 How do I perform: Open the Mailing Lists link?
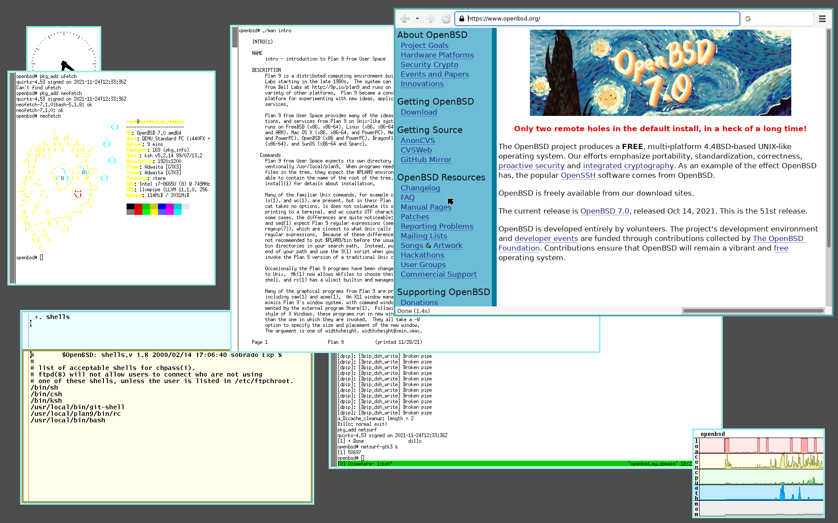click(x=424, y=236)
